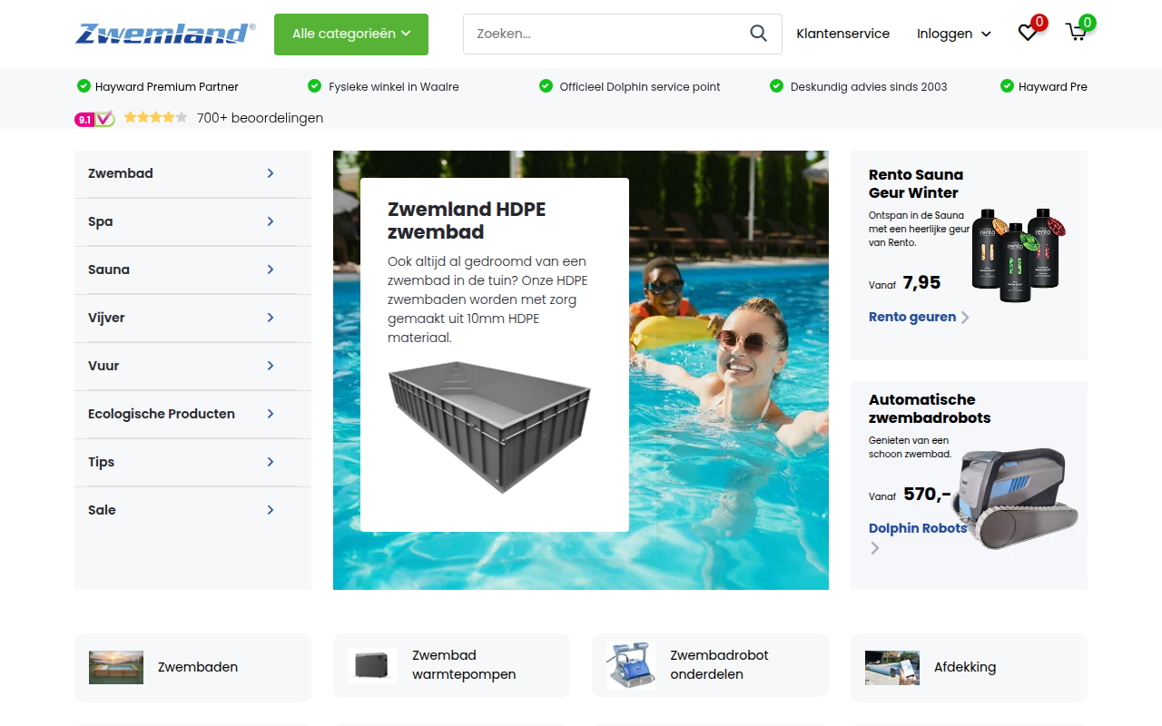Image resolution: width=1162 pixels, height=726 pixels.
Task: Click the Fysieke winkel in Waalre text
Action: [x=394, y=87]
